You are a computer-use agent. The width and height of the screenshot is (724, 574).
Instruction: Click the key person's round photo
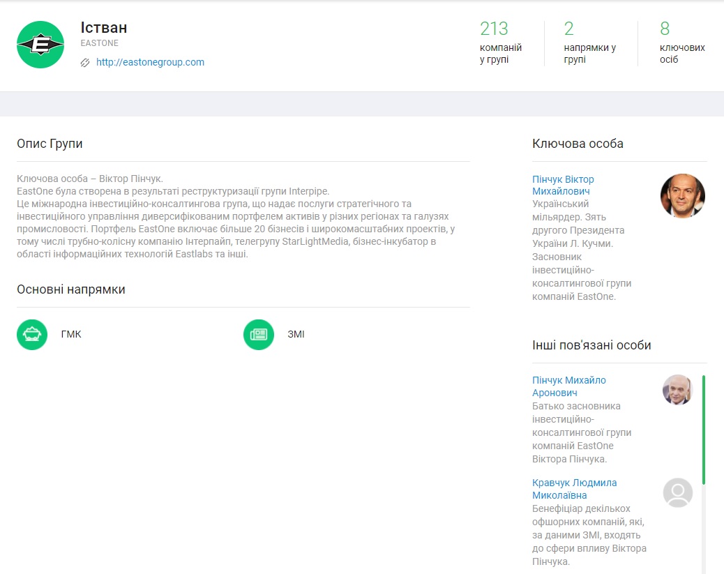pyautogui.click(x=682, y=196)
